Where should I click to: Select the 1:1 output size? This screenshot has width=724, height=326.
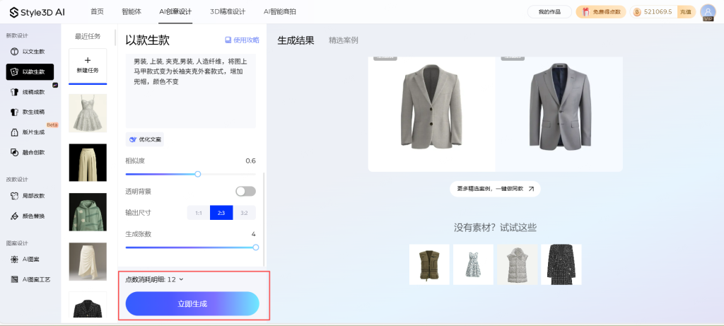[x=199, y=213]
